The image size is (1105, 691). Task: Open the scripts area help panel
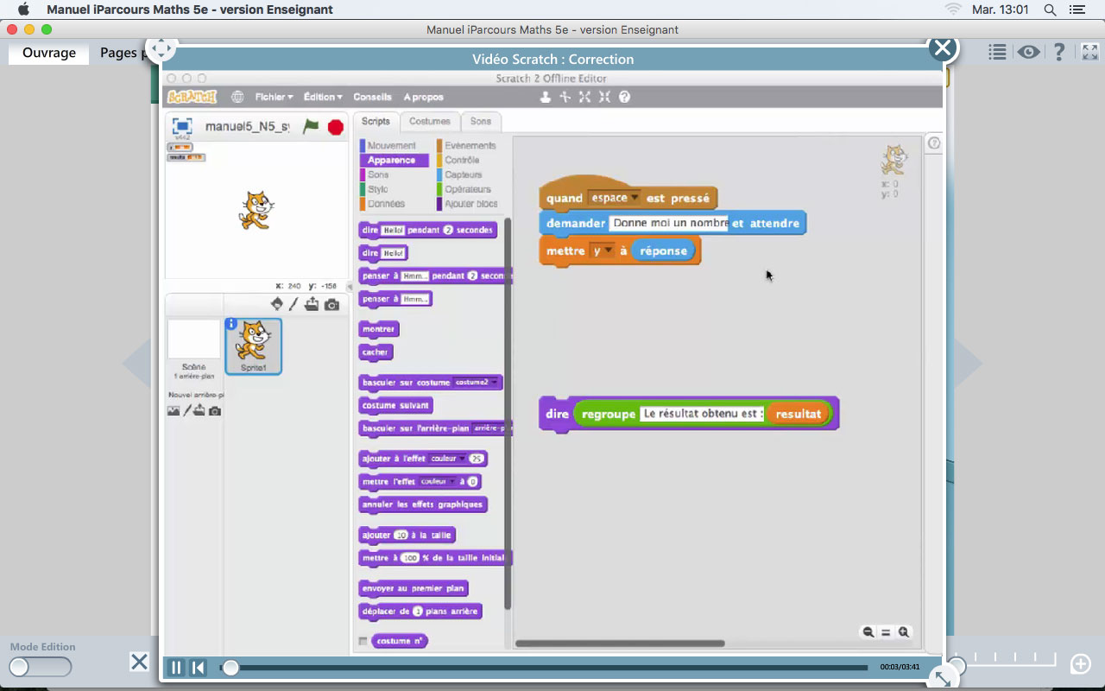[933, 143]
